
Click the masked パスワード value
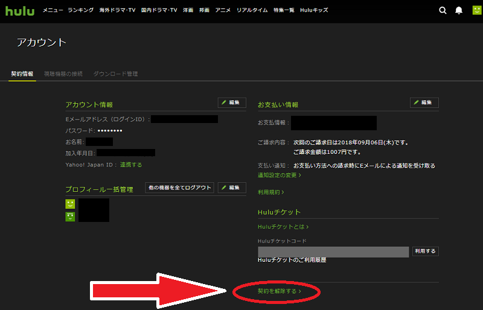point(110,130)
